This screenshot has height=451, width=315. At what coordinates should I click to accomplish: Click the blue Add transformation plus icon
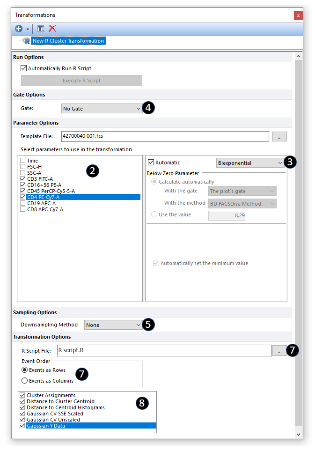[x=19, y=29]
